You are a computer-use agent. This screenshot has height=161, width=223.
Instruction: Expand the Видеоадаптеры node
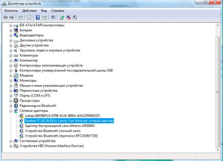[x=11, y=35]
